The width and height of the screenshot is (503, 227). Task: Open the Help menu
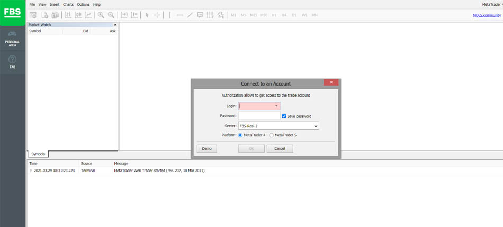96,4
